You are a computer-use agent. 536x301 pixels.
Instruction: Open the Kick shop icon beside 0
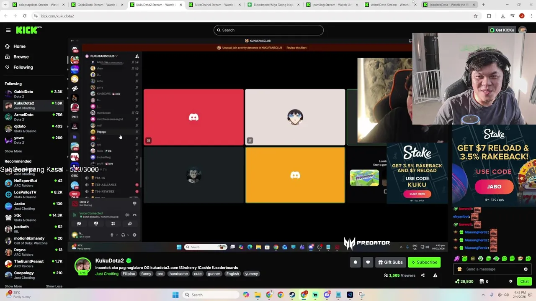[482, 281]
